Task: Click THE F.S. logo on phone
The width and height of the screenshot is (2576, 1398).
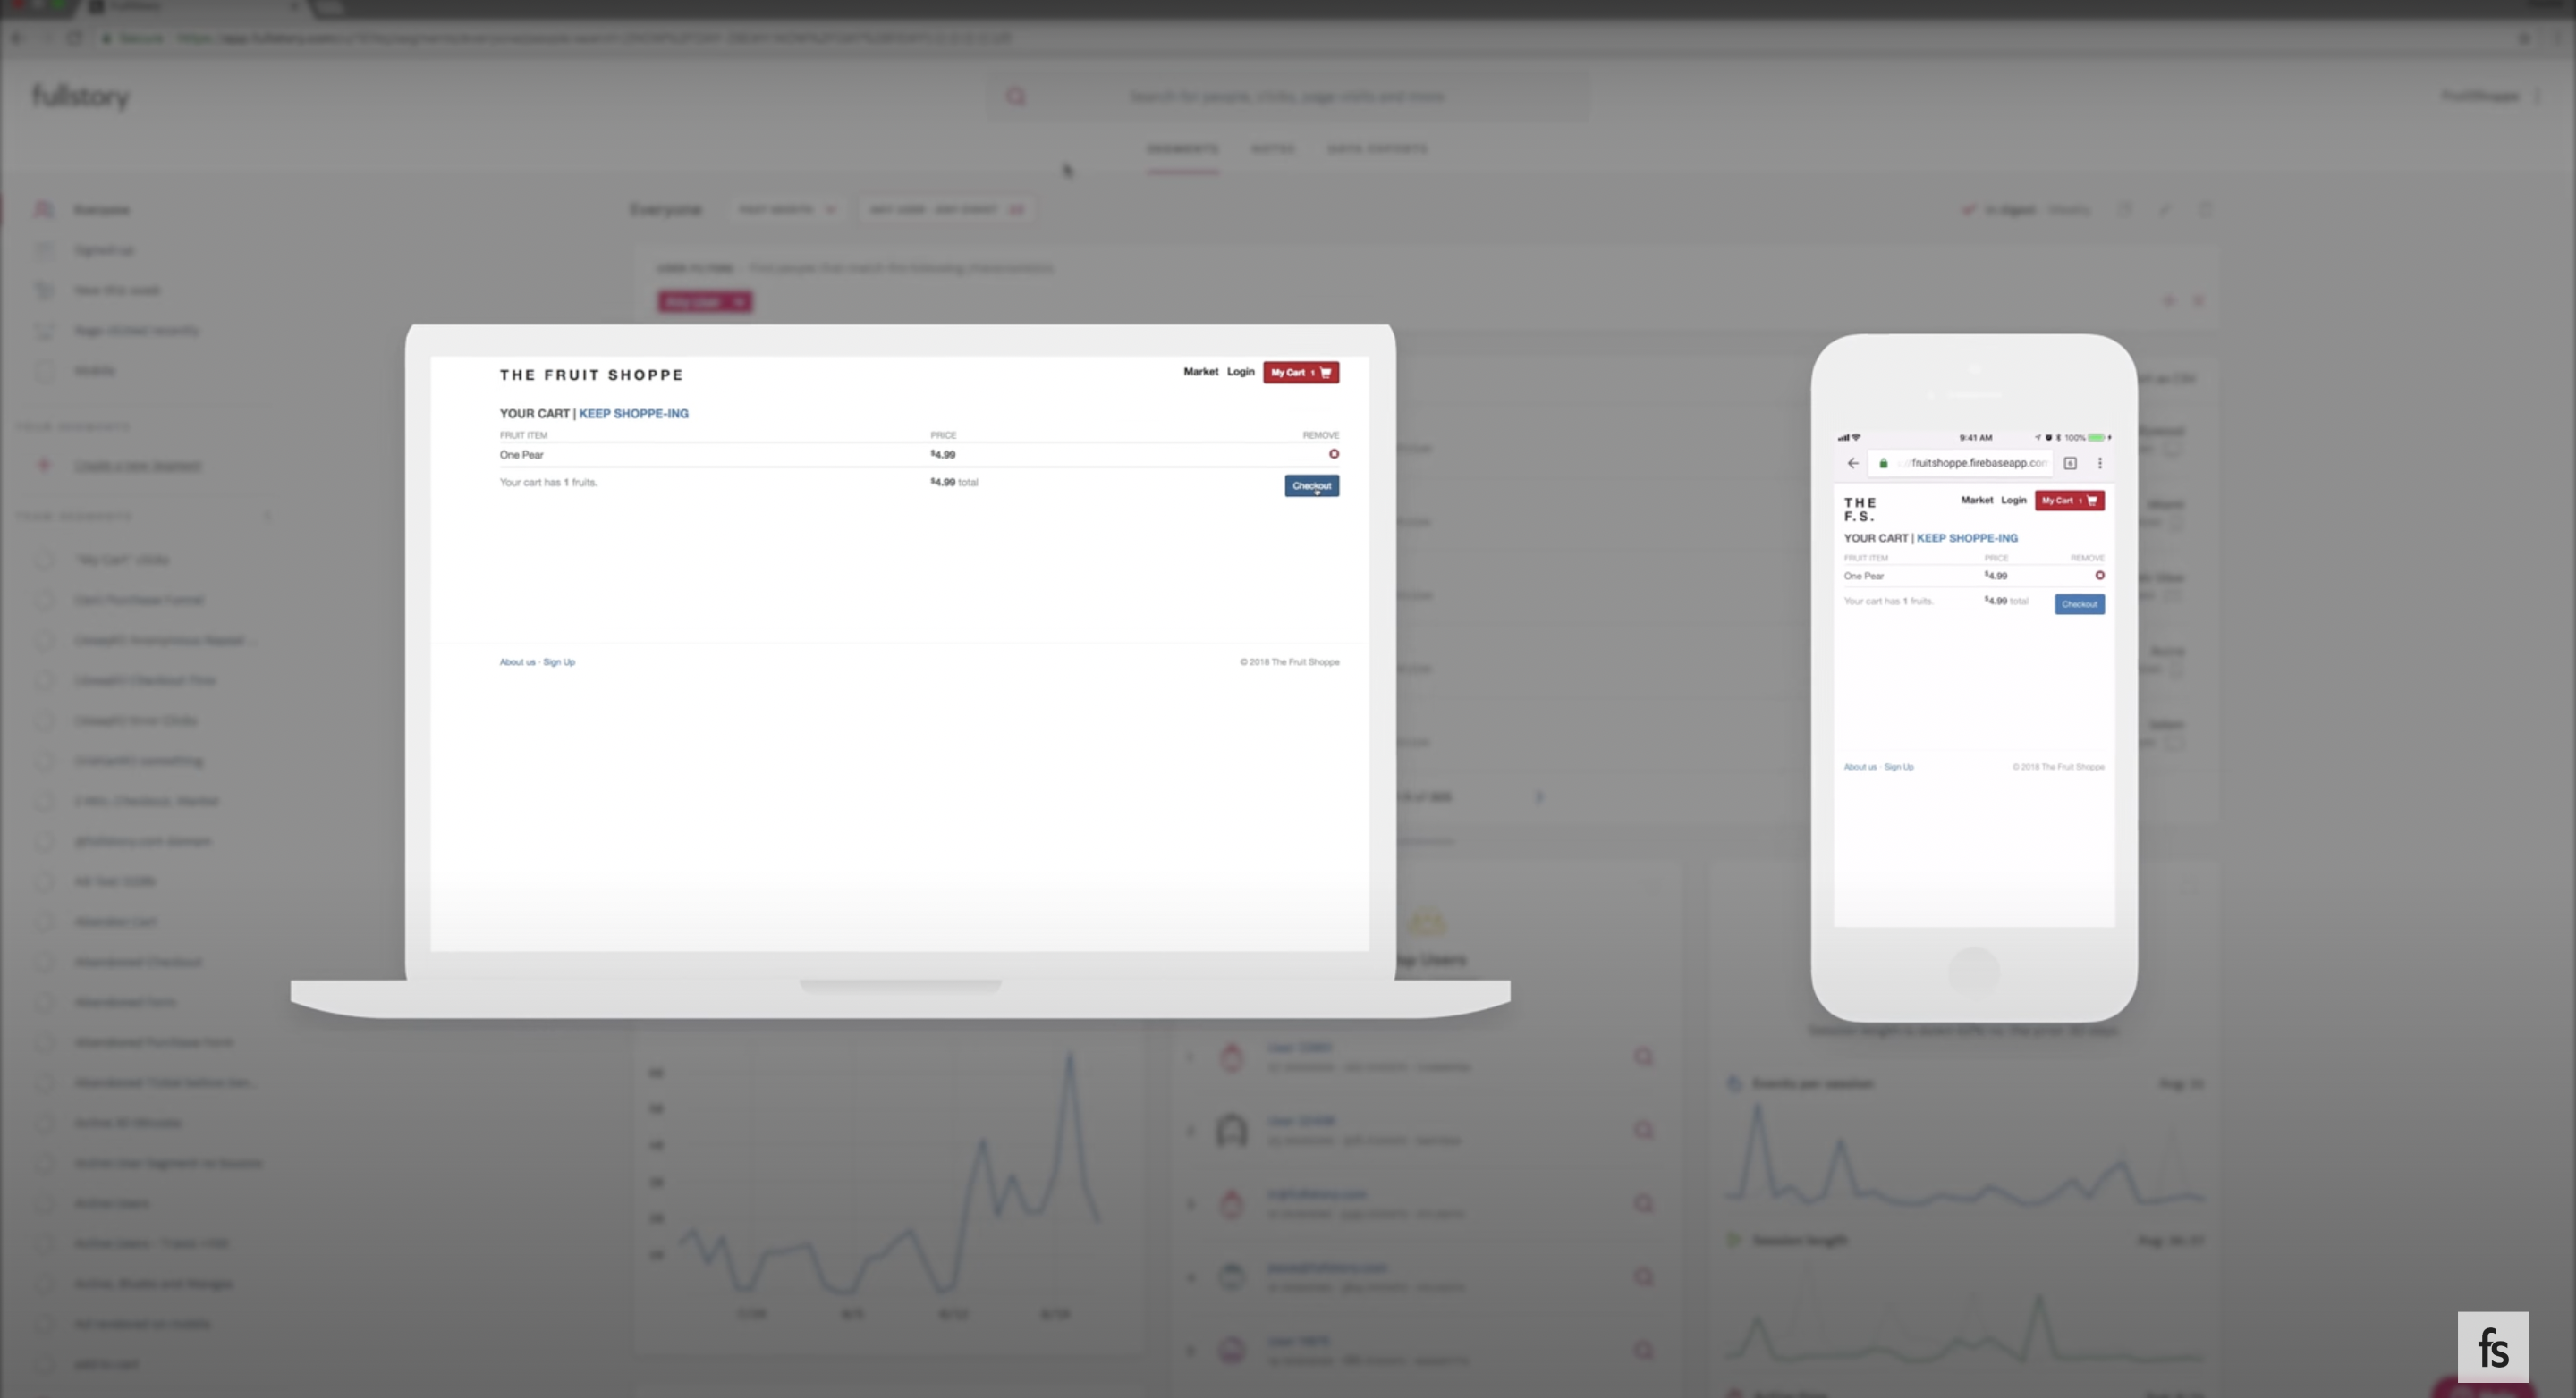Action: click(x=1860, y=510)
